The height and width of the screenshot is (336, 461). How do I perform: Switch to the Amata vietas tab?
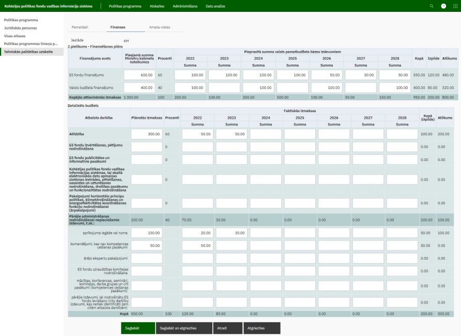(x=160, y=27)
